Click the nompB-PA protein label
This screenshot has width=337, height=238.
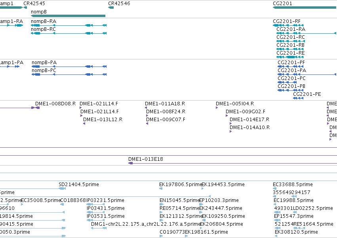point(44,63)
